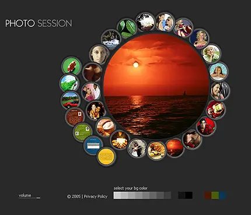Viewport: 251px width, 215px height.
Task: Choose the olive green background swatch
Action: [x=215, y=195]
